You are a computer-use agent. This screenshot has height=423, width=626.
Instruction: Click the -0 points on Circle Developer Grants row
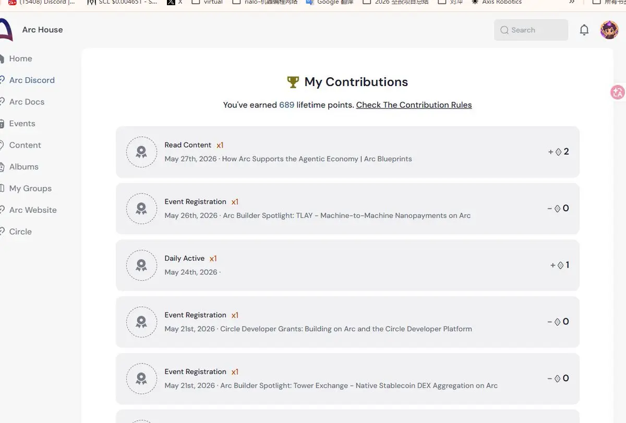point(558,322)
